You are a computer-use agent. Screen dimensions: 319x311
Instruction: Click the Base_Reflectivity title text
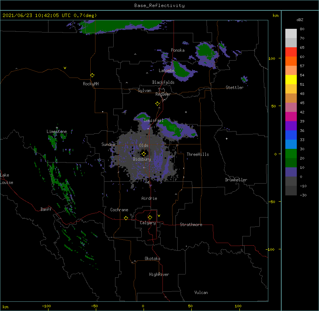point(159,6)
